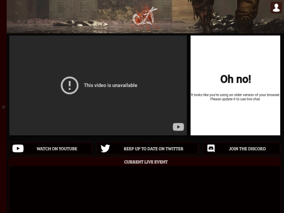Click the 'This video is unavailable' message

pos(110,85)
